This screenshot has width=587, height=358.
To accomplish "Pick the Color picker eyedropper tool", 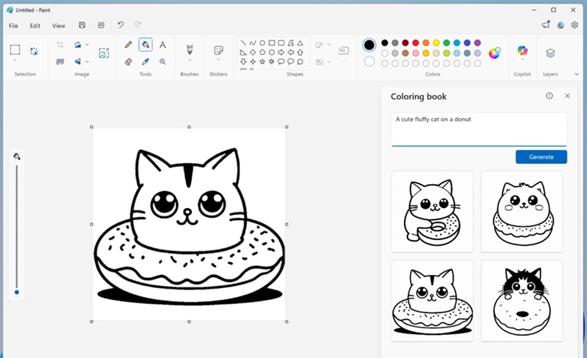I will point(146,62).
